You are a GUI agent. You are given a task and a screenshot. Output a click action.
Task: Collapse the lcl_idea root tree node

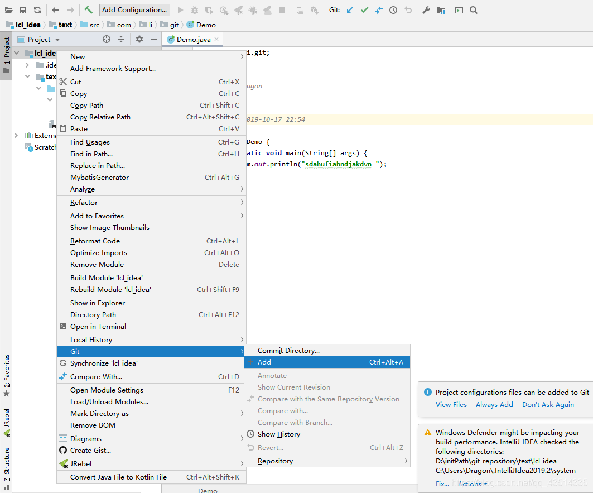(17, 53)
